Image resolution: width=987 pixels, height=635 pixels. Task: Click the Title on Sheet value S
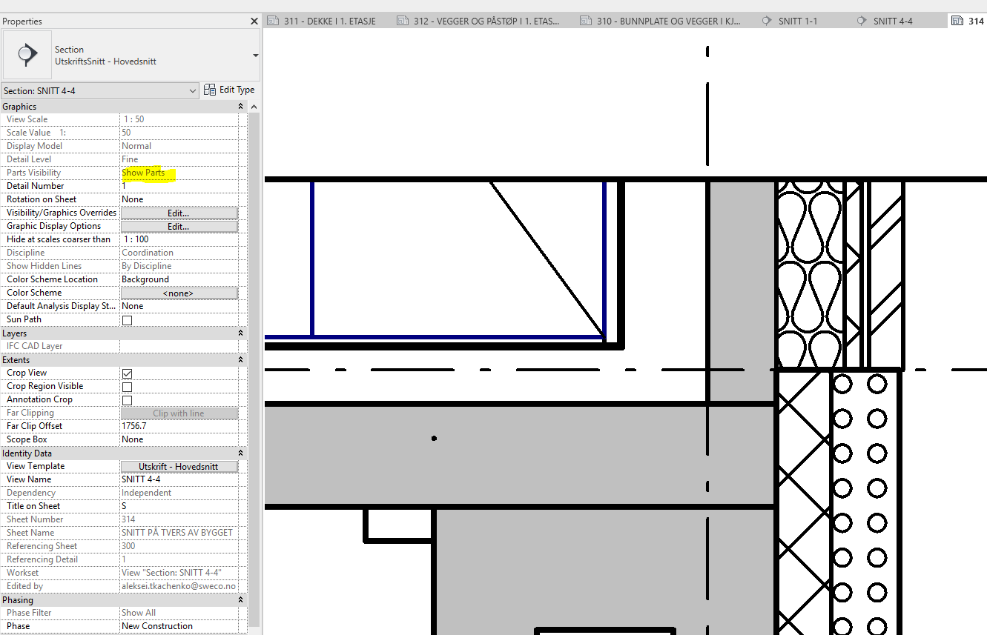[x=179, y=506]
